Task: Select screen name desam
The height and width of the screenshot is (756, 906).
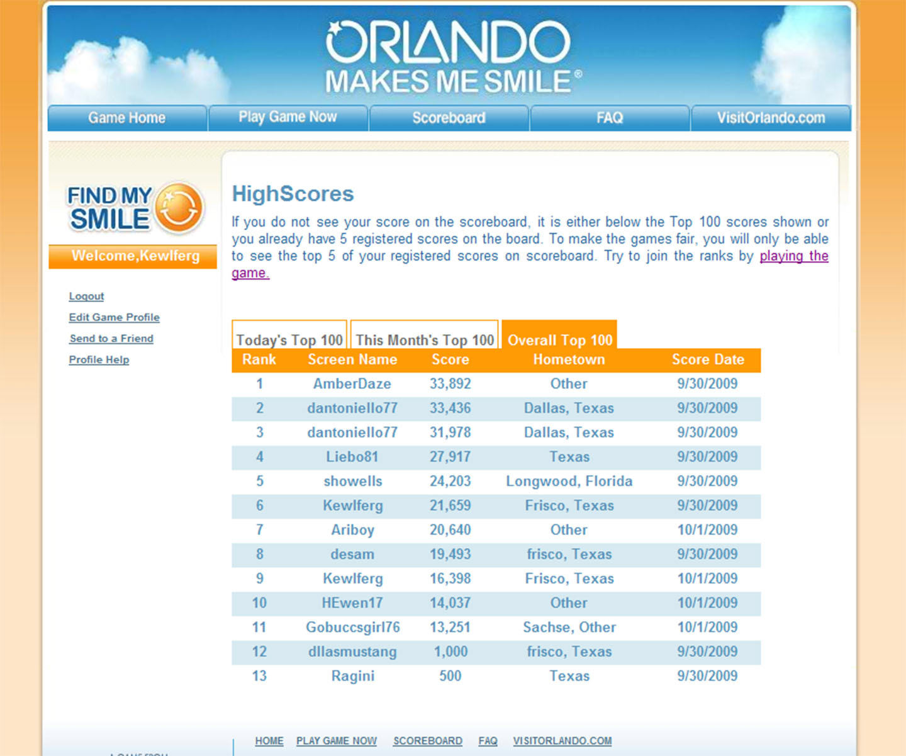Action: pos(352,555)
